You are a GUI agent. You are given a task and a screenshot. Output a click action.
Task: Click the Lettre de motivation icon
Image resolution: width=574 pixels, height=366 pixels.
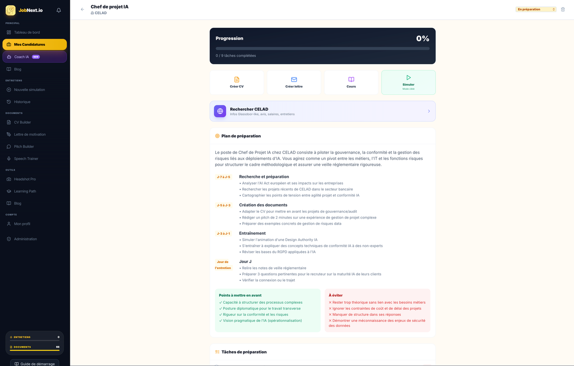pyautogui.click(x=9, y=134)
